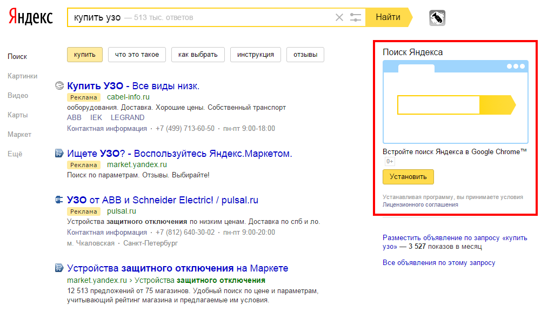Screen dimensions: 541x311
Task: Open the Лицензионного соглашения link
Action: point(420,205)
